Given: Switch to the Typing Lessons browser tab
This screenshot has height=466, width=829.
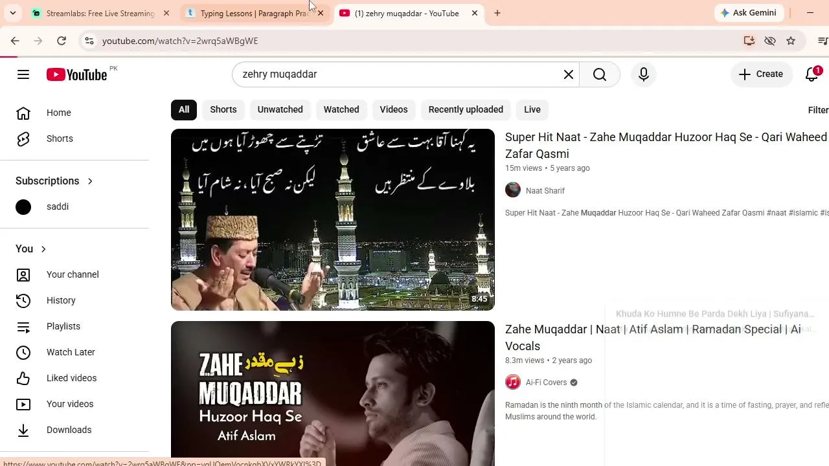Looking at the screenshot, I should point(255,13).
